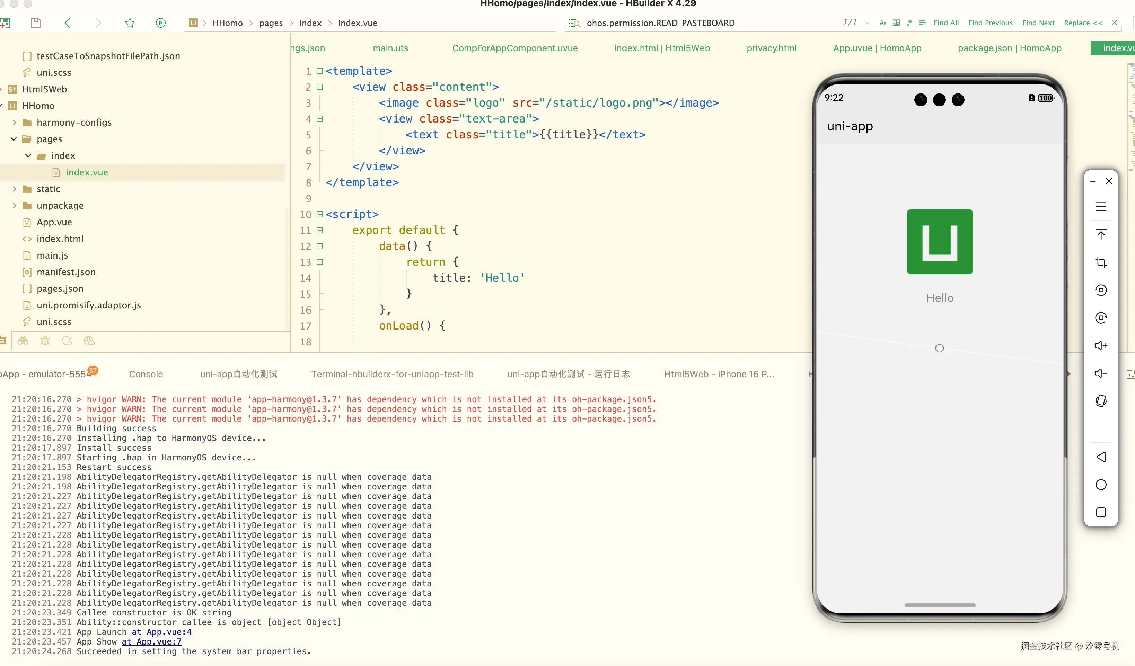
Task: Click emulator volume up button
Action: 1101,345
